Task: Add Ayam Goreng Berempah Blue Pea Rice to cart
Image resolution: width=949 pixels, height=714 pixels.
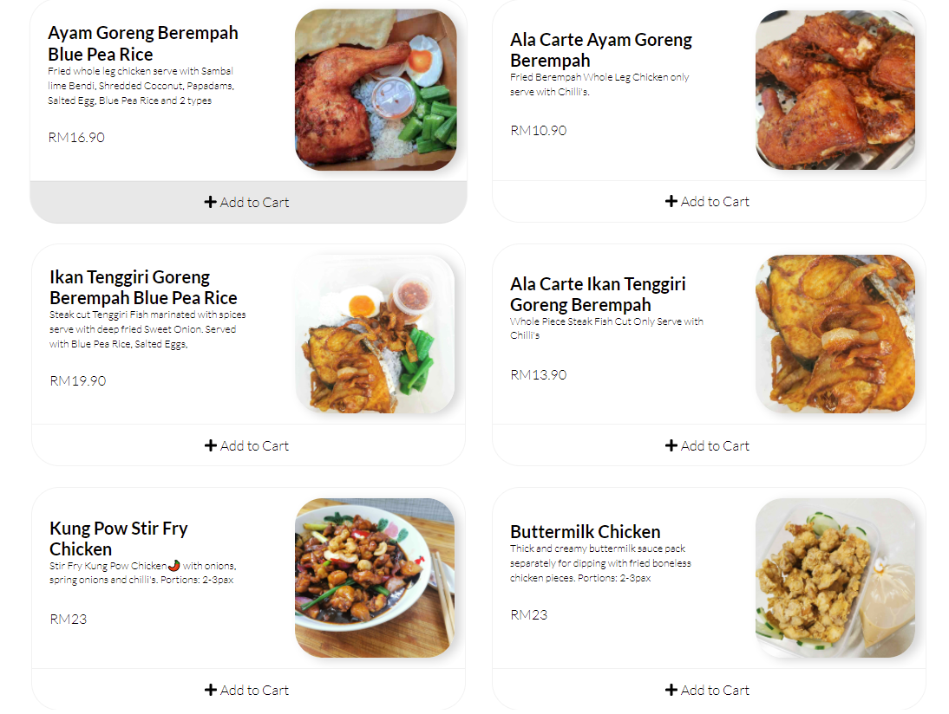Action: tap(248, 202)
